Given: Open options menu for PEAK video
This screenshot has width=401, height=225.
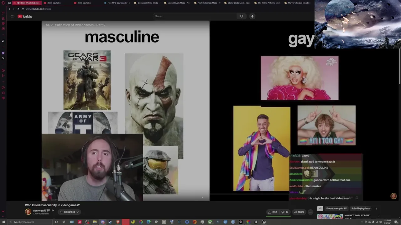Looking at the screenshot, I should pyautogui.click(x=378, y=216).
